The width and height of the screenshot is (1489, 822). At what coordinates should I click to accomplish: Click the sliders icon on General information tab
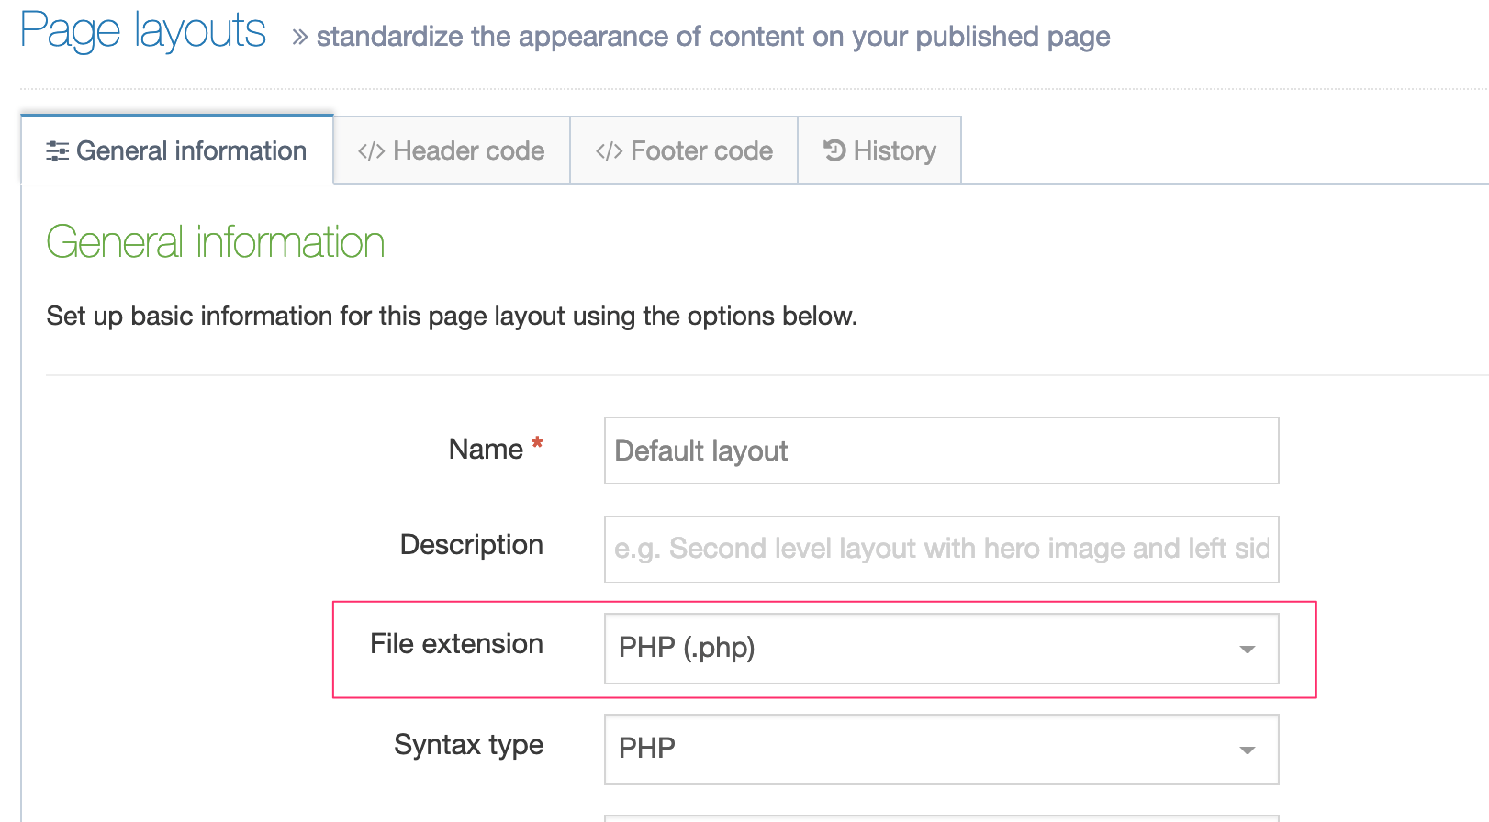click(x=57, y=151)
